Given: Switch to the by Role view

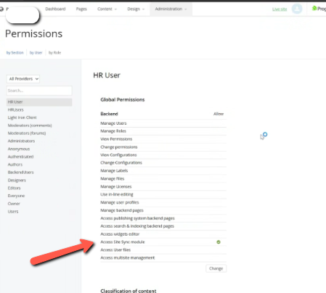Looking at the screenshot, I should pyautogui.click(x=54, y=53).
